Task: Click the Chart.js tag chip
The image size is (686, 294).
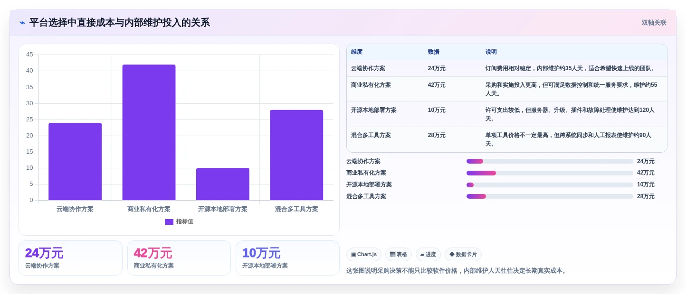Action: tap(364, 255)
